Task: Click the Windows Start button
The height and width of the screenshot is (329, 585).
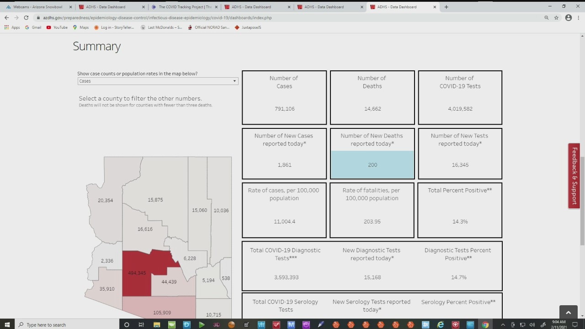Action: [x=7, y=324]
